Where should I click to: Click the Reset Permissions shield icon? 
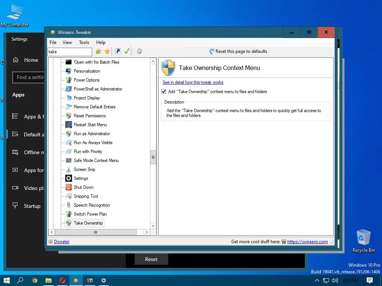click(x=69, y=116)
